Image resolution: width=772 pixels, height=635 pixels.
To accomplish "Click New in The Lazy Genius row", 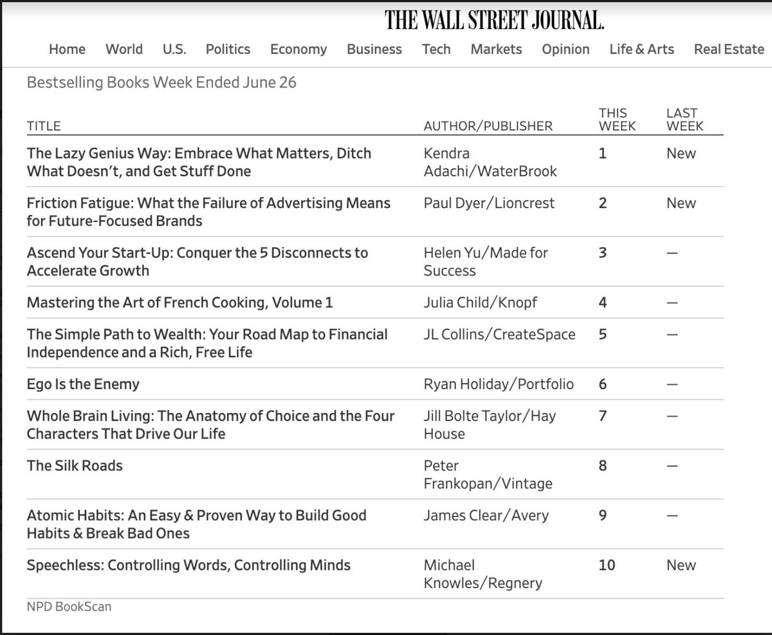I will (681, 154).
